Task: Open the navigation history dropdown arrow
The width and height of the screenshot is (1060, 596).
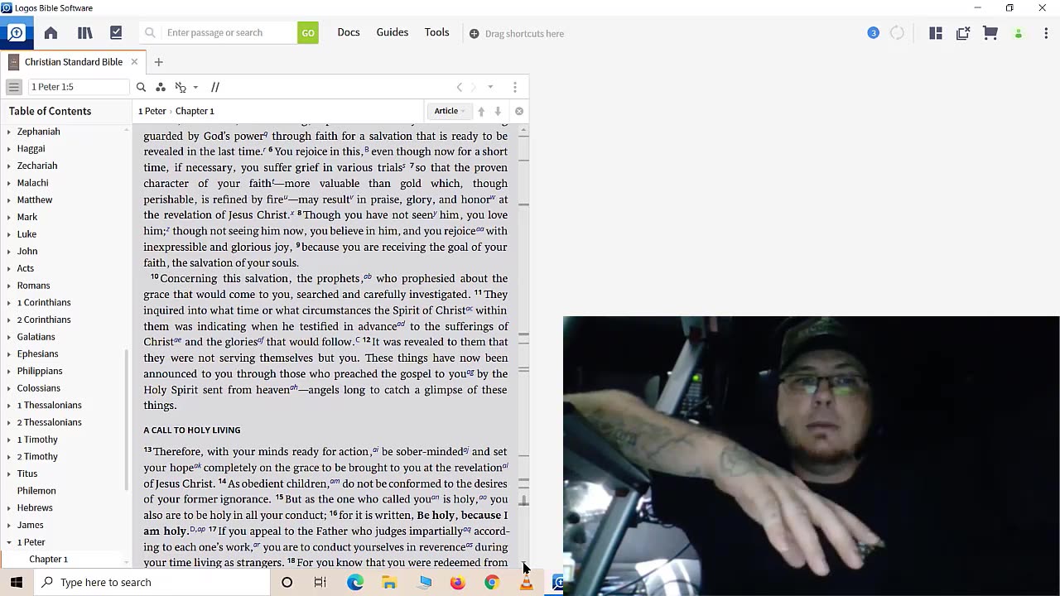Action: (x=490, y=87)
